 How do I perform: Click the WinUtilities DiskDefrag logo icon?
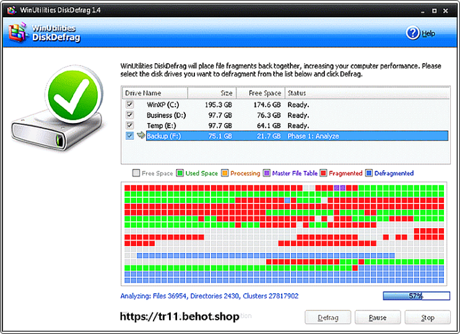[17, 32]
